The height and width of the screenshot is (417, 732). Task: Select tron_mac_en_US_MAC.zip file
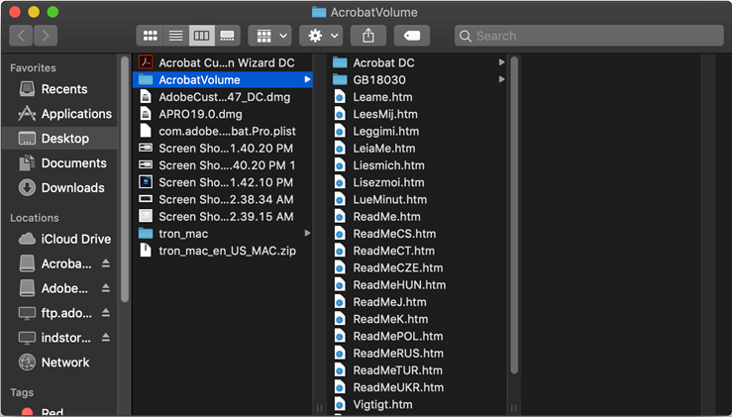222,251
